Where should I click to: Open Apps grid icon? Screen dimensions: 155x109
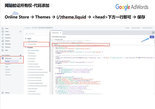tap(3, 50)
